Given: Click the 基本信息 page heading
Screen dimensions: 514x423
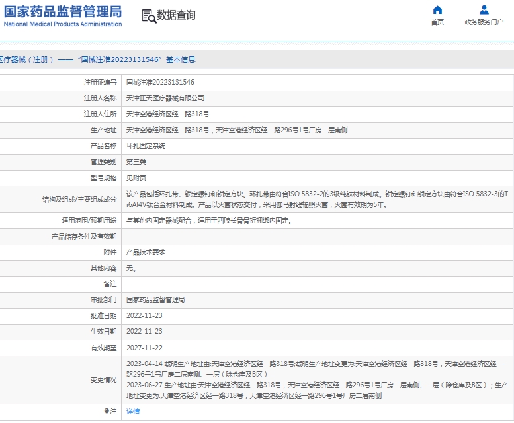Looking at the screenshot, I should pyautogui.click(x=181, y=59).
